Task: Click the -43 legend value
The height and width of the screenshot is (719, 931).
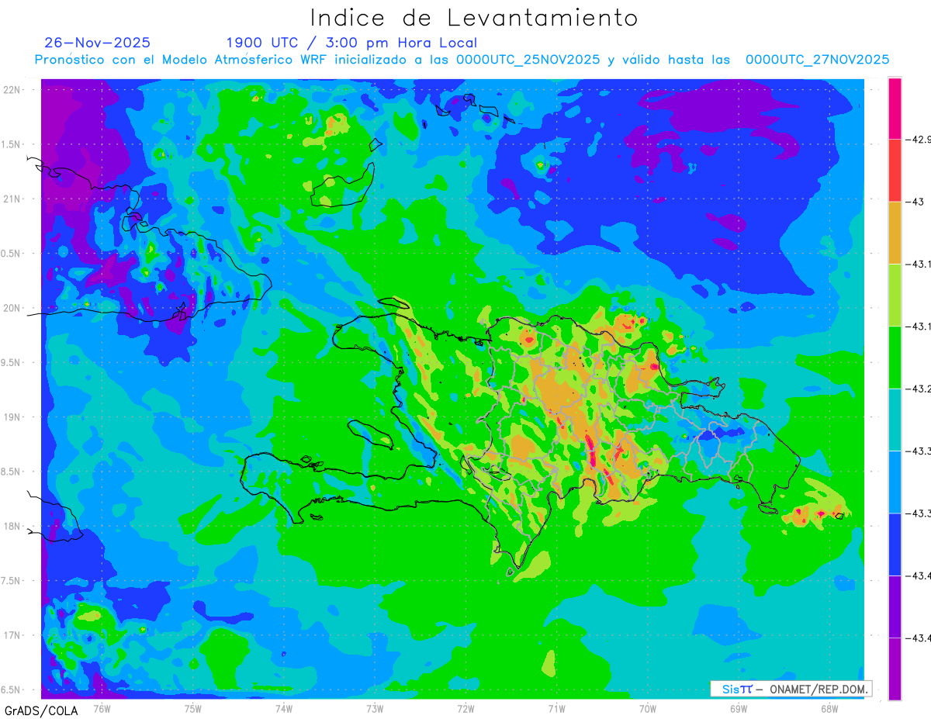Action: click(x=914, y=202)
